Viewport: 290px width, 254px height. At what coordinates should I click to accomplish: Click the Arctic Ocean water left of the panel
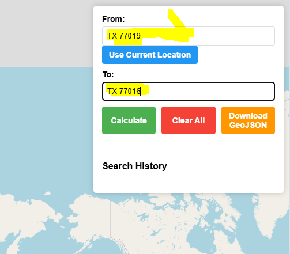point(46,125)
